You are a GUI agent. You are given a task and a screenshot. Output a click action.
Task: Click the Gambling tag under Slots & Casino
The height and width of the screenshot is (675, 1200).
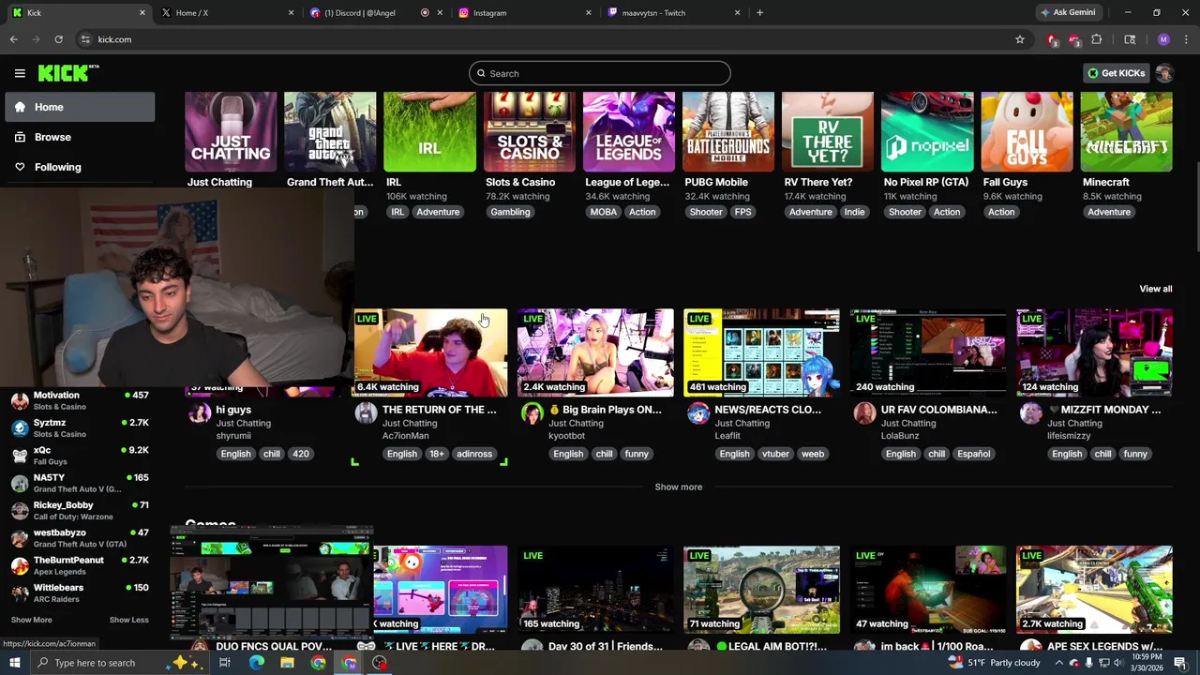coord(510,212)
